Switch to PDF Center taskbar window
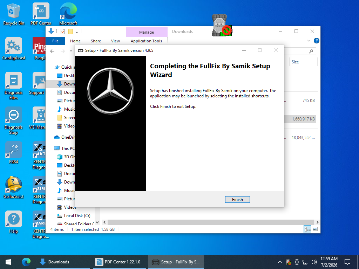Viewport: 359px width, 269px height. click(x=119, y=262)
